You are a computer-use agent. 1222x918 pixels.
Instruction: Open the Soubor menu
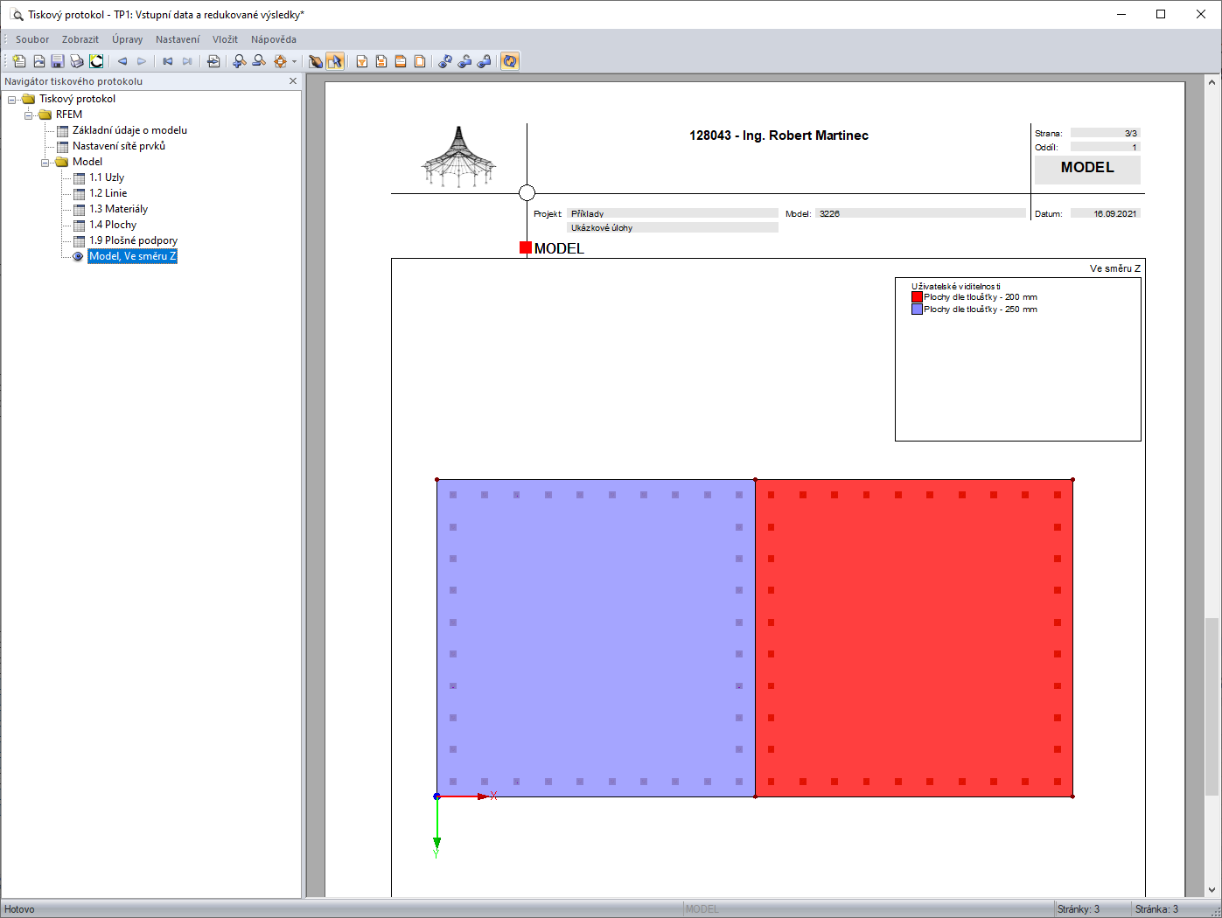click(x=32, y=39)
